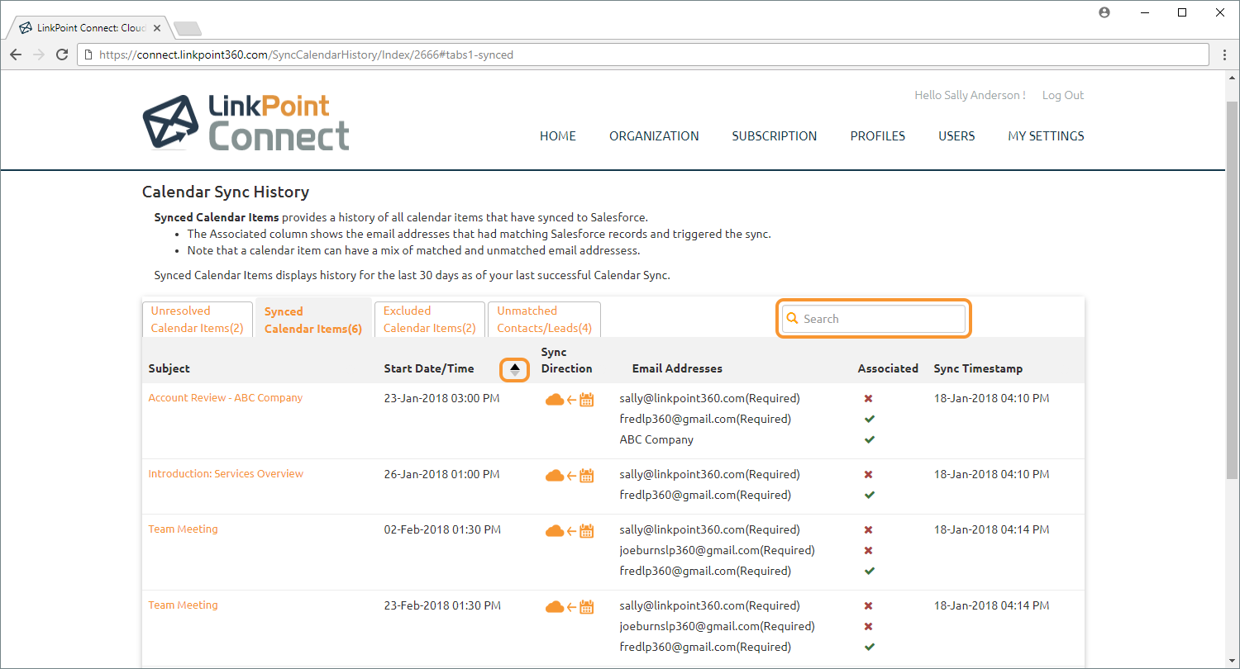The height and width of the screenshot is (669, 1240).
Task: Open the Excluded Calendar Items tab
Action: (x=430, y=320)
